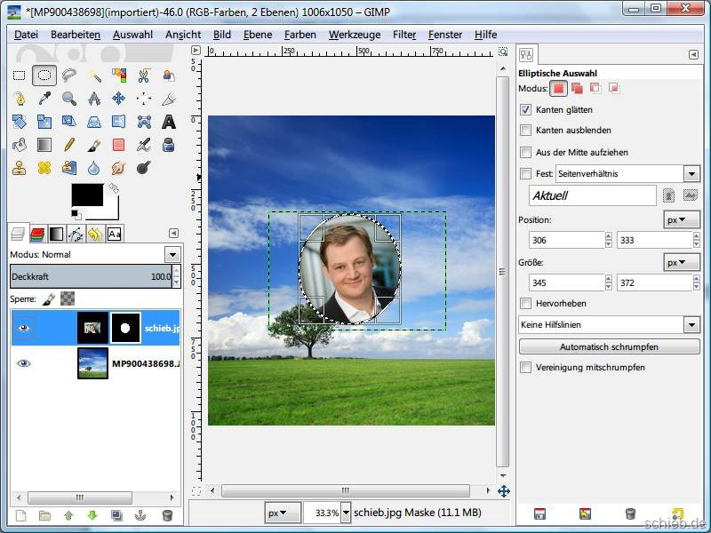Click the black foreground color swatch
Screen dimensions: 711x533
(x=87, y=197)
